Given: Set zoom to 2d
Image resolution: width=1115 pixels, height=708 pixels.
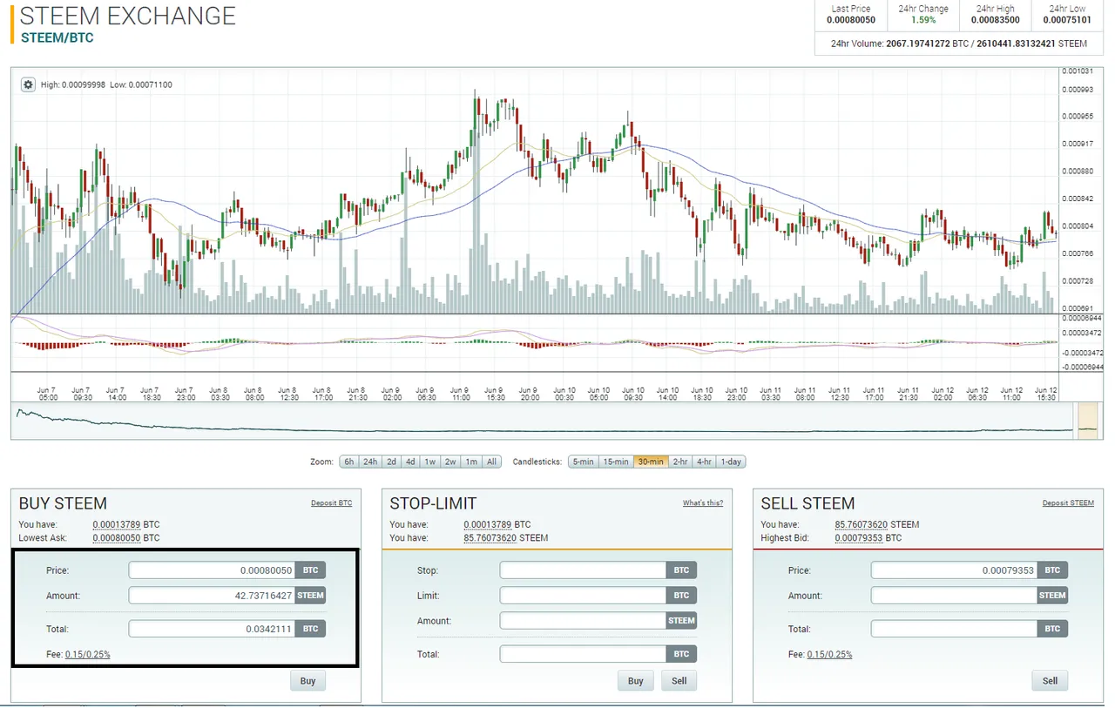Looking at the screenshot, I should [x=392, y=462].
